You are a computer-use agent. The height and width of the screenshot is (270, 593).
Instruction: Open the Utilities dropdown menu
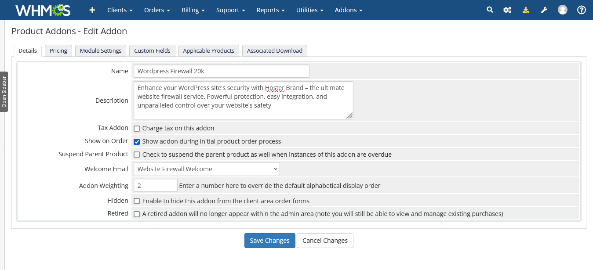tap(310, 10)
